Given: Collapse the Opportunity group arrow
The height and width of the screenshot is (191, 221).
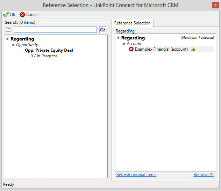Looking at the screenshot, I should pos(13,45).
